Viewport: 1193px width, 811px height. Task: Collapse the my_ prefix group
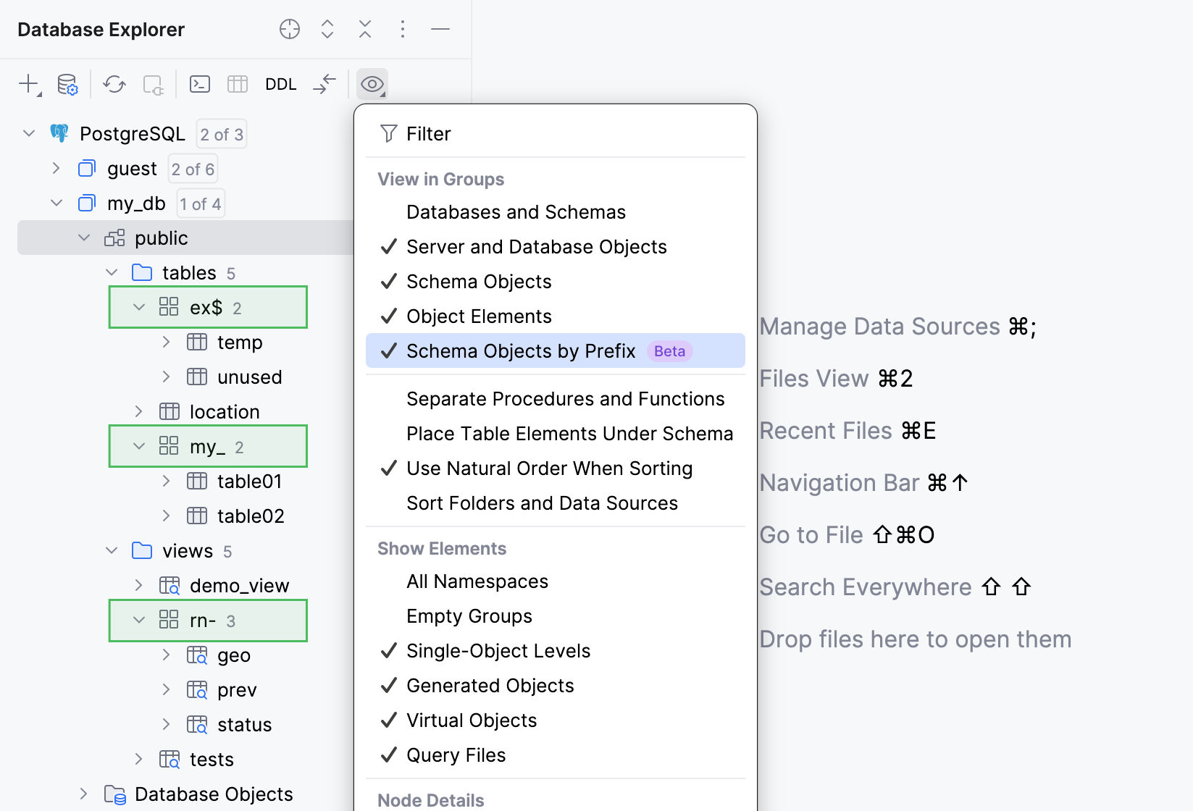click(x=139, y=446)
